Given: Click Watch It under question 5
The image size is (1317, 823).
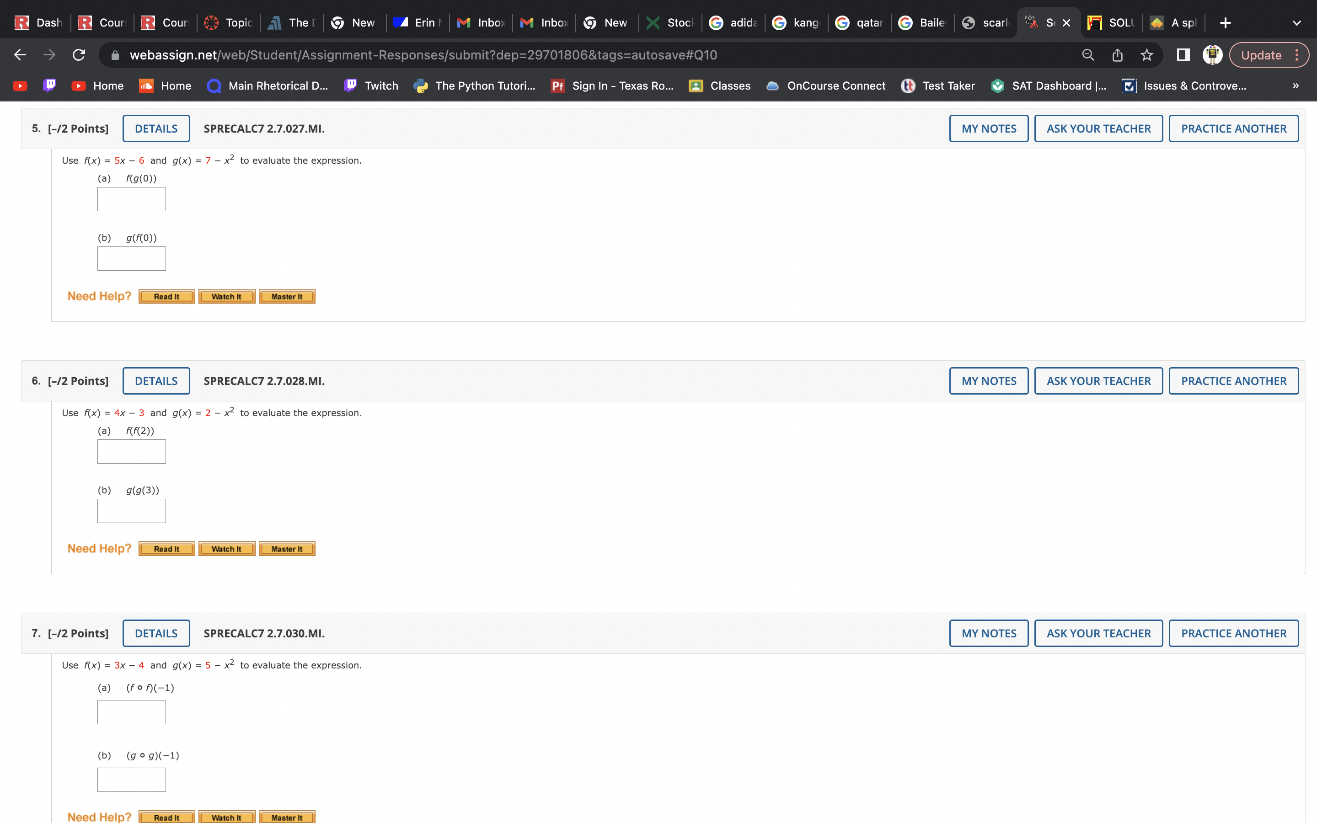Looking at the screenshot, I should pos(226,297).
